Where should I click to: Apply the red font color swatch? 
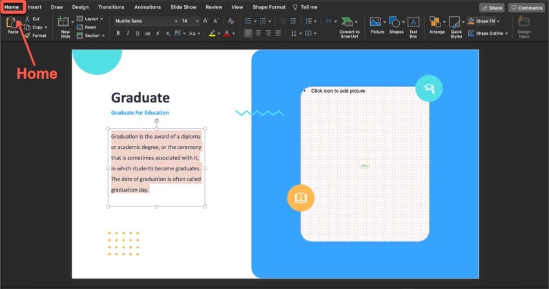pos(225,33)
